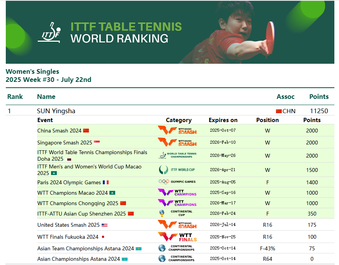This screenshot has height=265, width=339.
Task: Open the ITTF-ATTU Asian Cup Shenzhen 2025 text
Action: point(82,214)
